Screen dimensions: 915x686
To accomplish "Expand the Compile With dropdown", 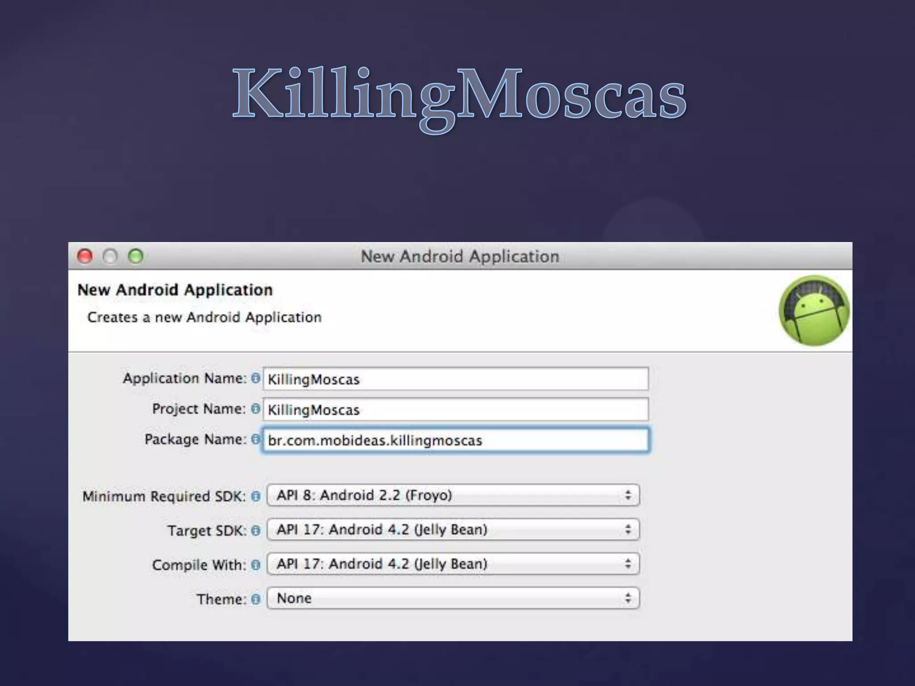I will (x=452, y=564).
